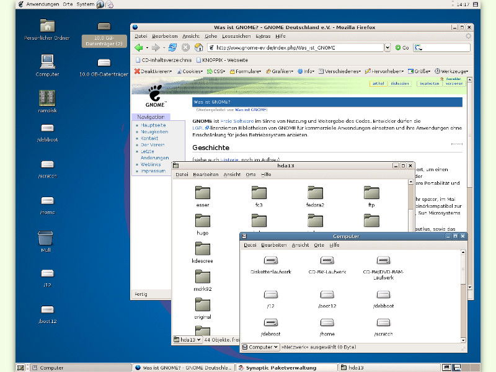Select the fedora2 folder in hda13
Image resolution: width=496 pixels, height=372 pixels.
point(316,197)
